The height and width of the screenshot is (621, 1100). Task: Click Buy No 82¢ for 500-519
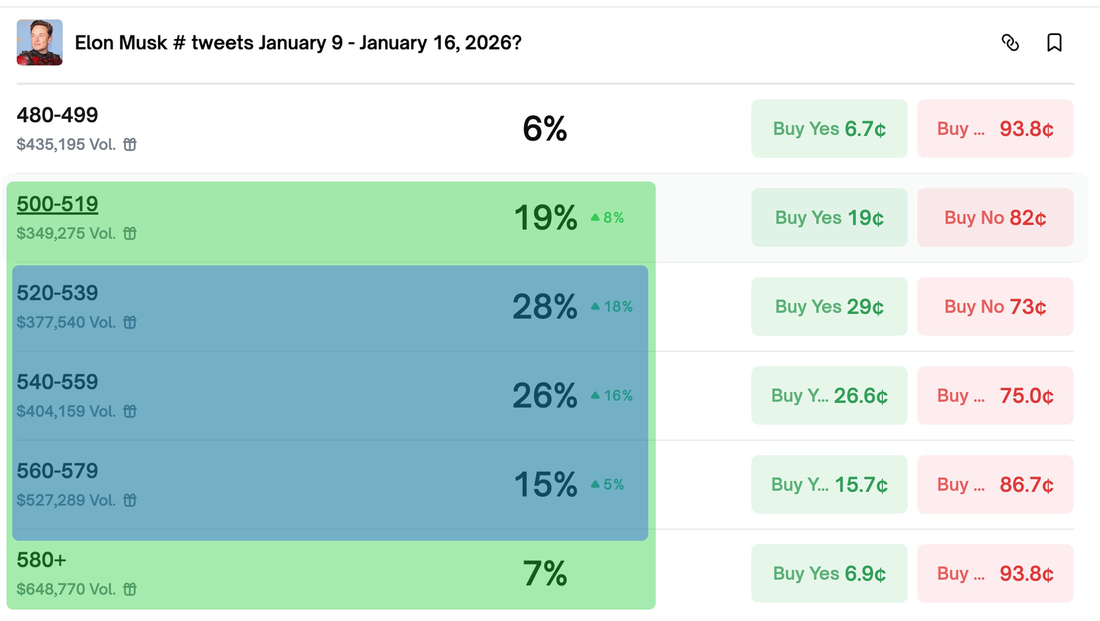tap(995, 218)
